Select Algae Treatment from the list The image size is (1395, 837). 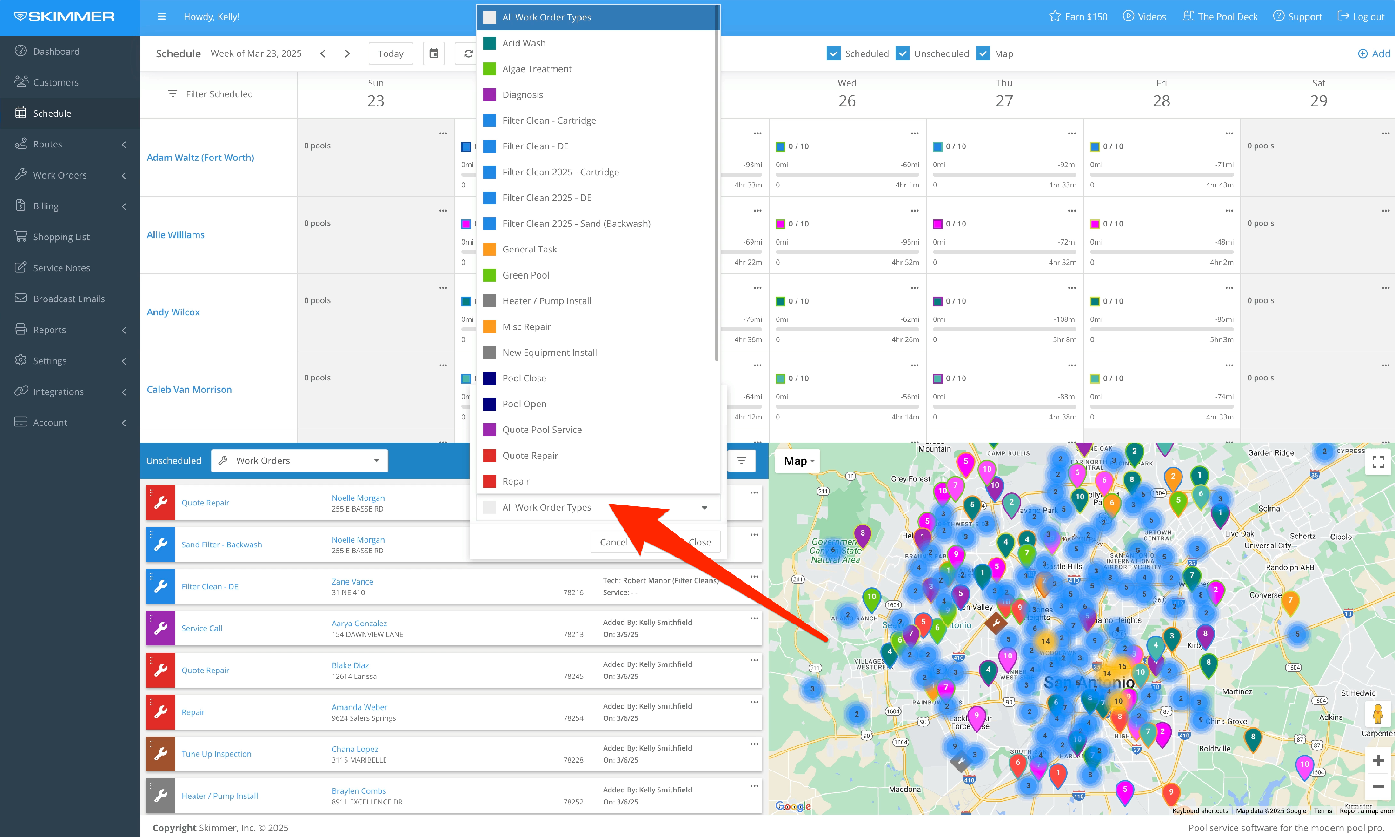tap(537, 69)
